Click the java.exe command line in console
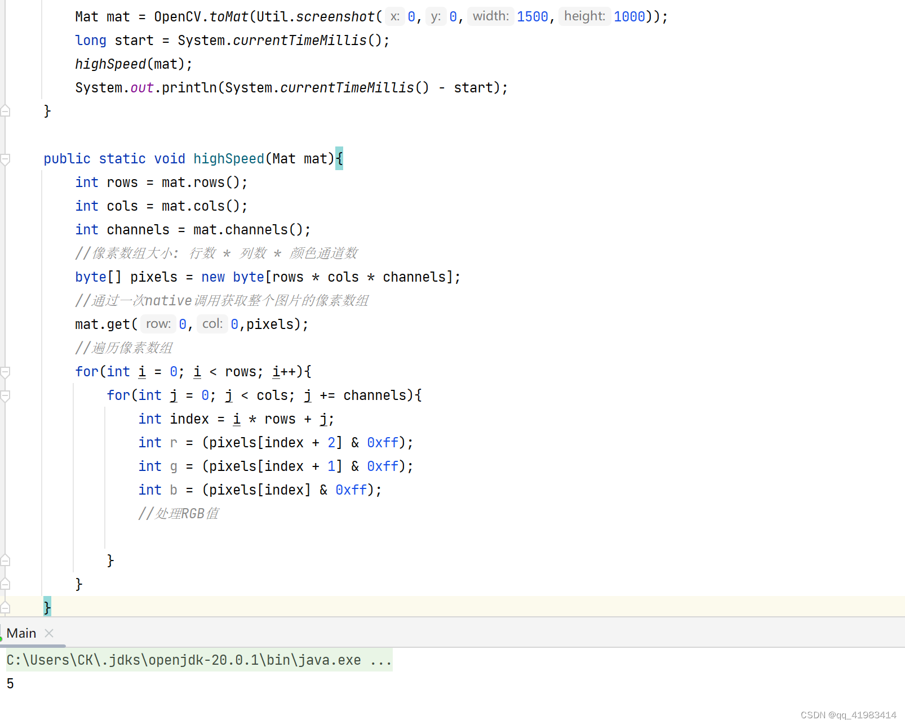 tap(199, 660)
